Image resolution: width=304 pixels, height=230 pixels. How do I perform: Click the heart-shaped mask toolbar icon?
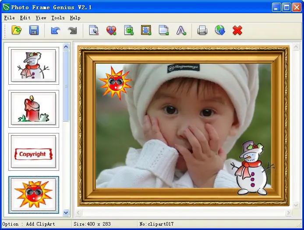pyautogui.click(x=111, y=30)
